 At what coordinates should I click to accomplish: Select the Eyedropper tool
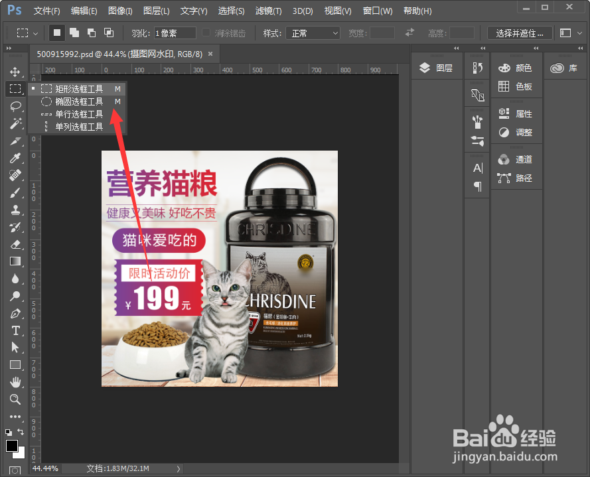click(15, 158)
